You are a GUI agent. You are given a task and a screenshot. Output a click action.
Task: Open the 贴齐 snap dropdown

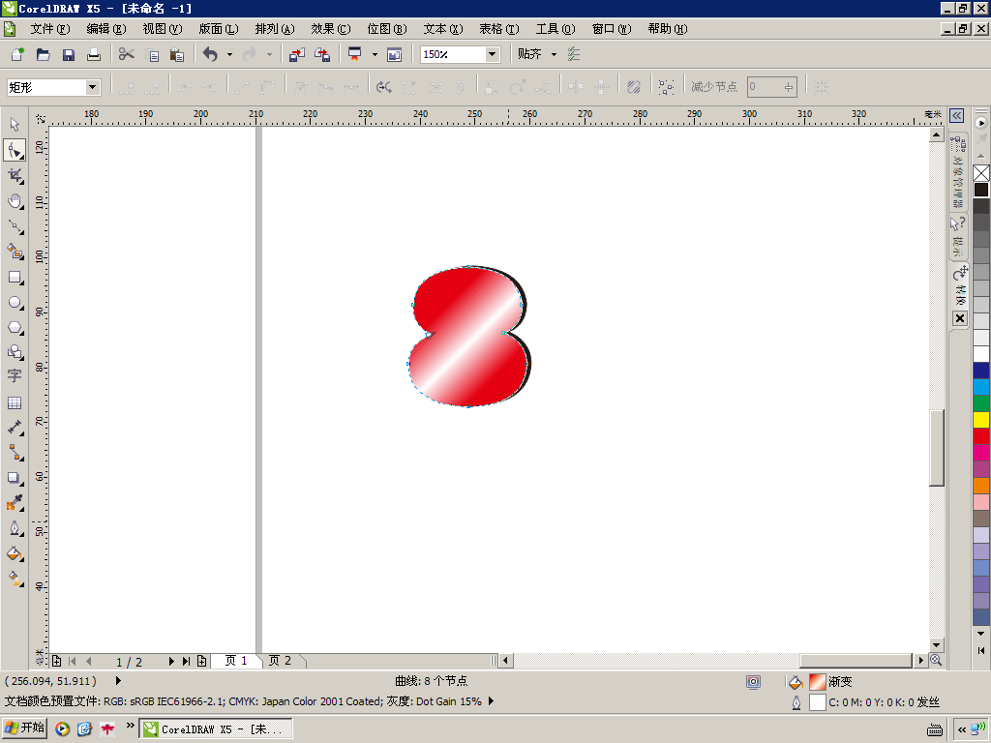(x=554, y=54)
